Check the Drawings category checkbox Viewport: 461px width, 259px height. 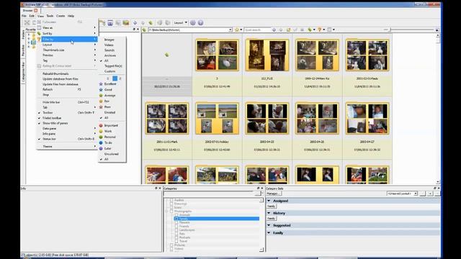tap(171, 204)
